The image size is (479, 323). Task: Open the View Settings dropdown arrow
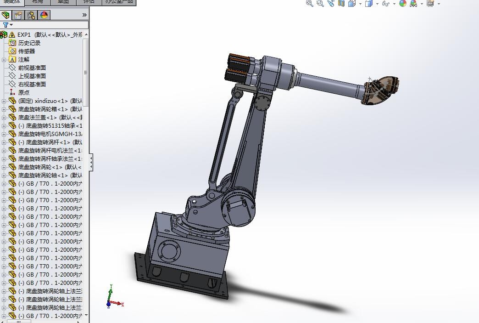coord(439,4)
